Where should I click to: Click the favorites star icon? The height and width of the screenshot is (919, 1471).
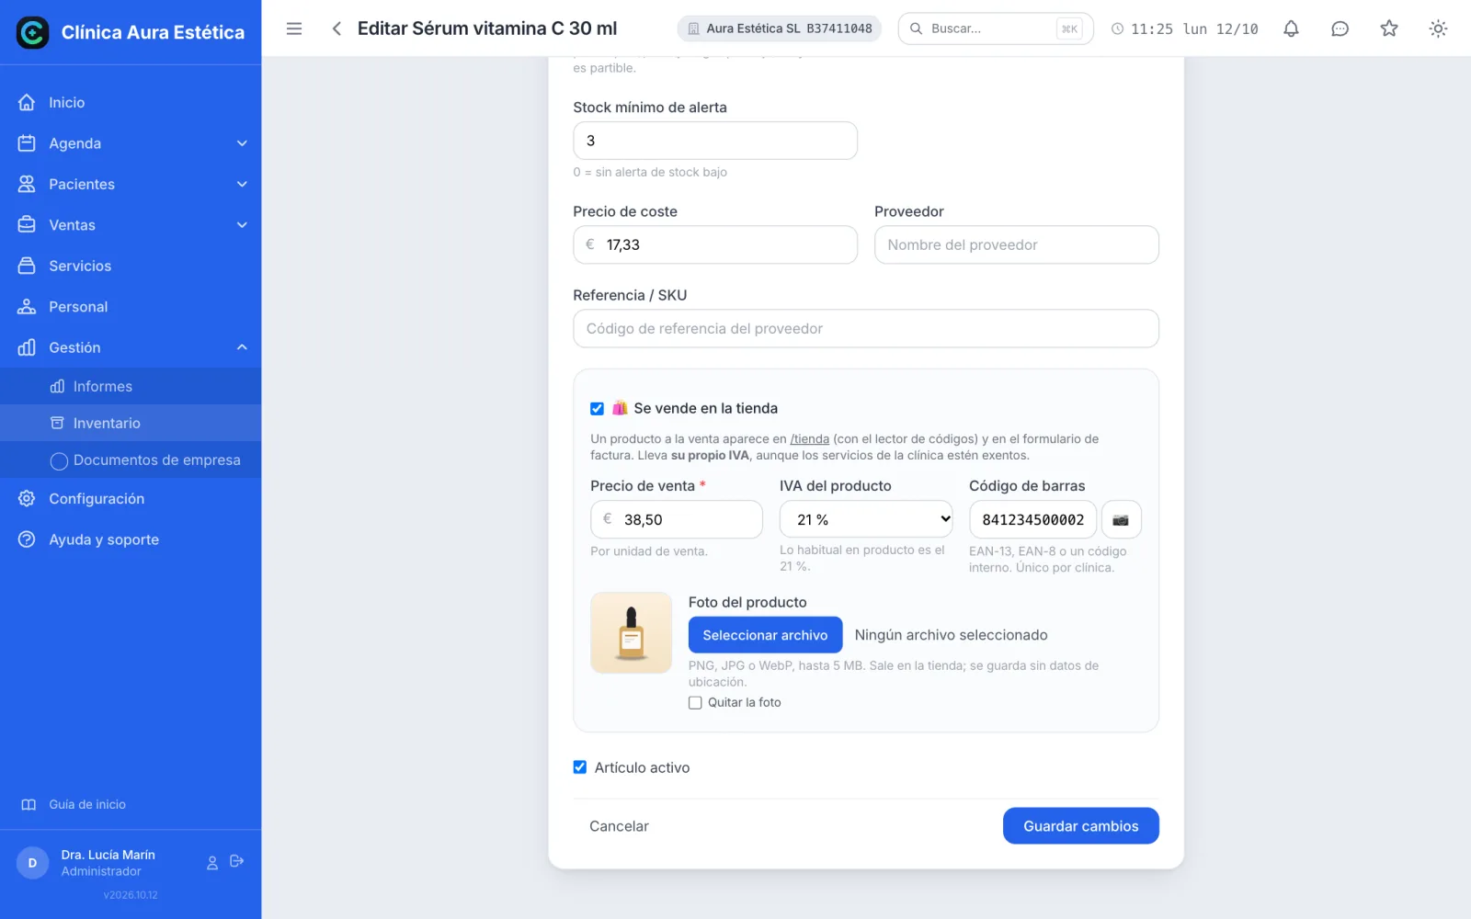click(x=1389, y=28)
